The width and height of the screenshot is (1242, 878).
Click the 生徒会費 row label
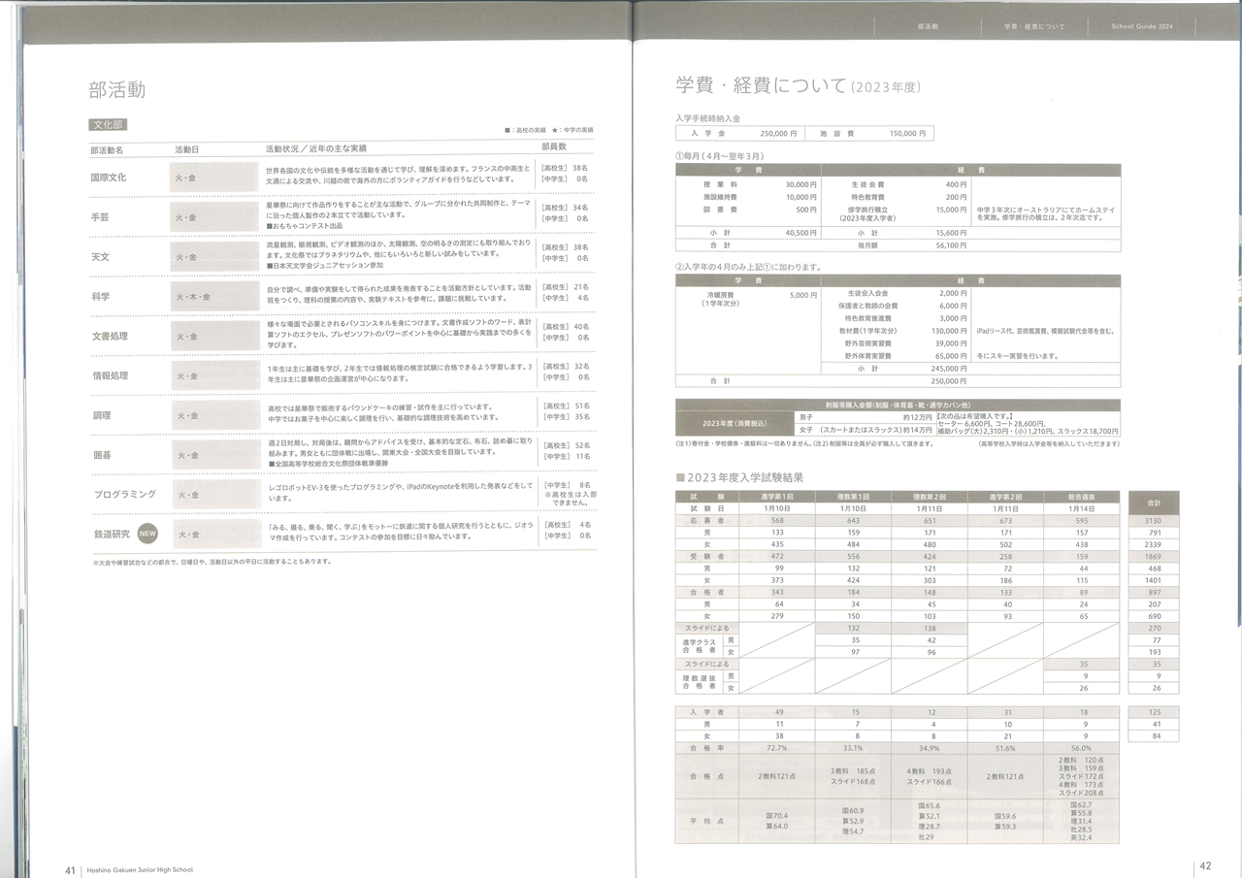866,183
